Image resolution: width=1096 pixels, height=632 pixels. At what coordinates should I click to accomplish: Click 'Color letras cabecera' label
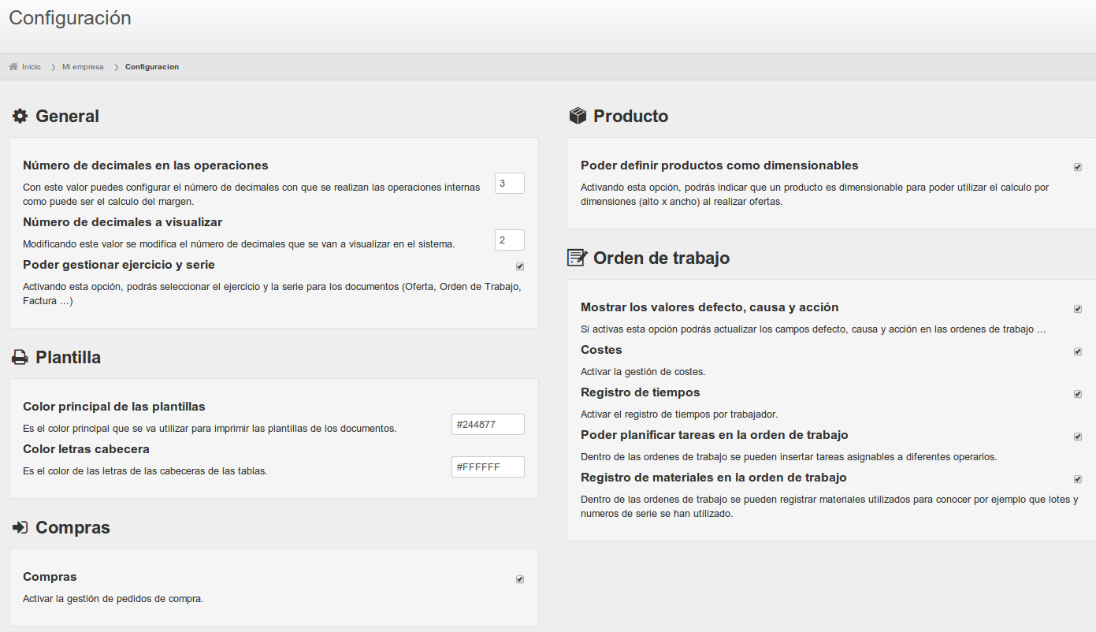coord(86,449)
